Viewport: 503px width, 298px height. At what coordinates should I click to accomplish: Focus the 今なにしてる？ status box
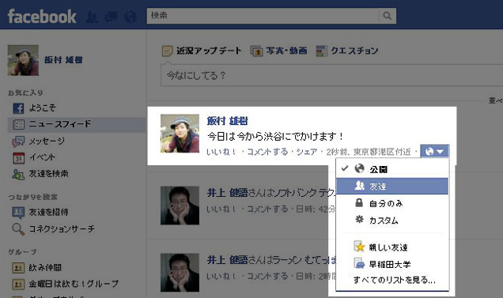(331, 75)
